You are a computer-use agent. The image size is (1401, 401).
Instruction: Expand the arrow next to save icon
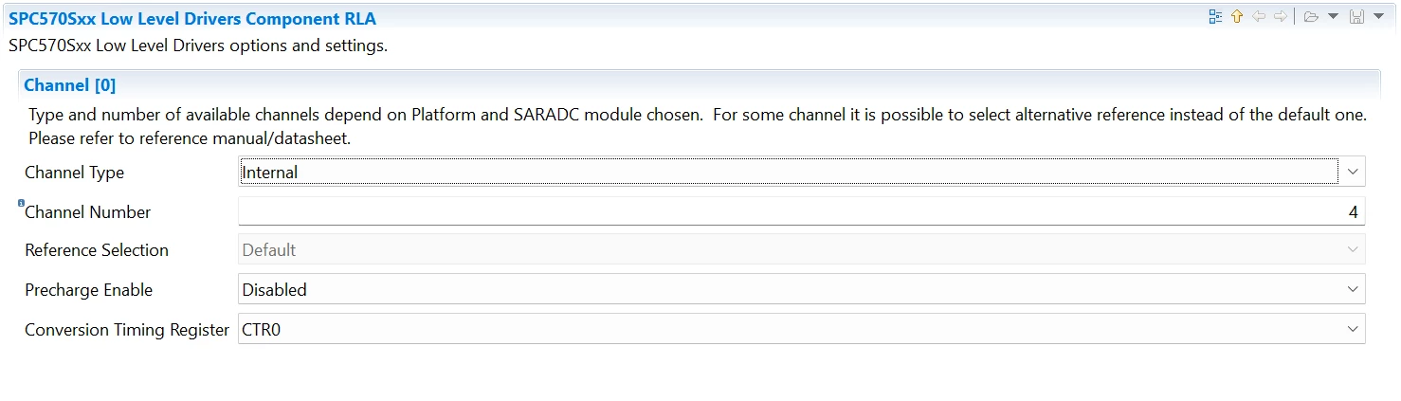pos(1379,17)
